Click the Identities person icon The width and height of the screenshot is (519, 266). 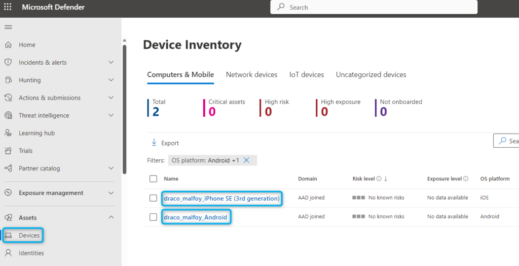(8, 253)
